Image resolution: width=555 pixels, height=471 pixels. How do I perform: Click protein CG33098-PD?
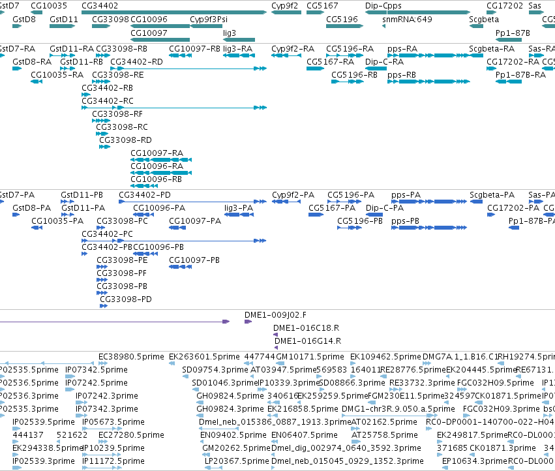click(x=103, y=306)
